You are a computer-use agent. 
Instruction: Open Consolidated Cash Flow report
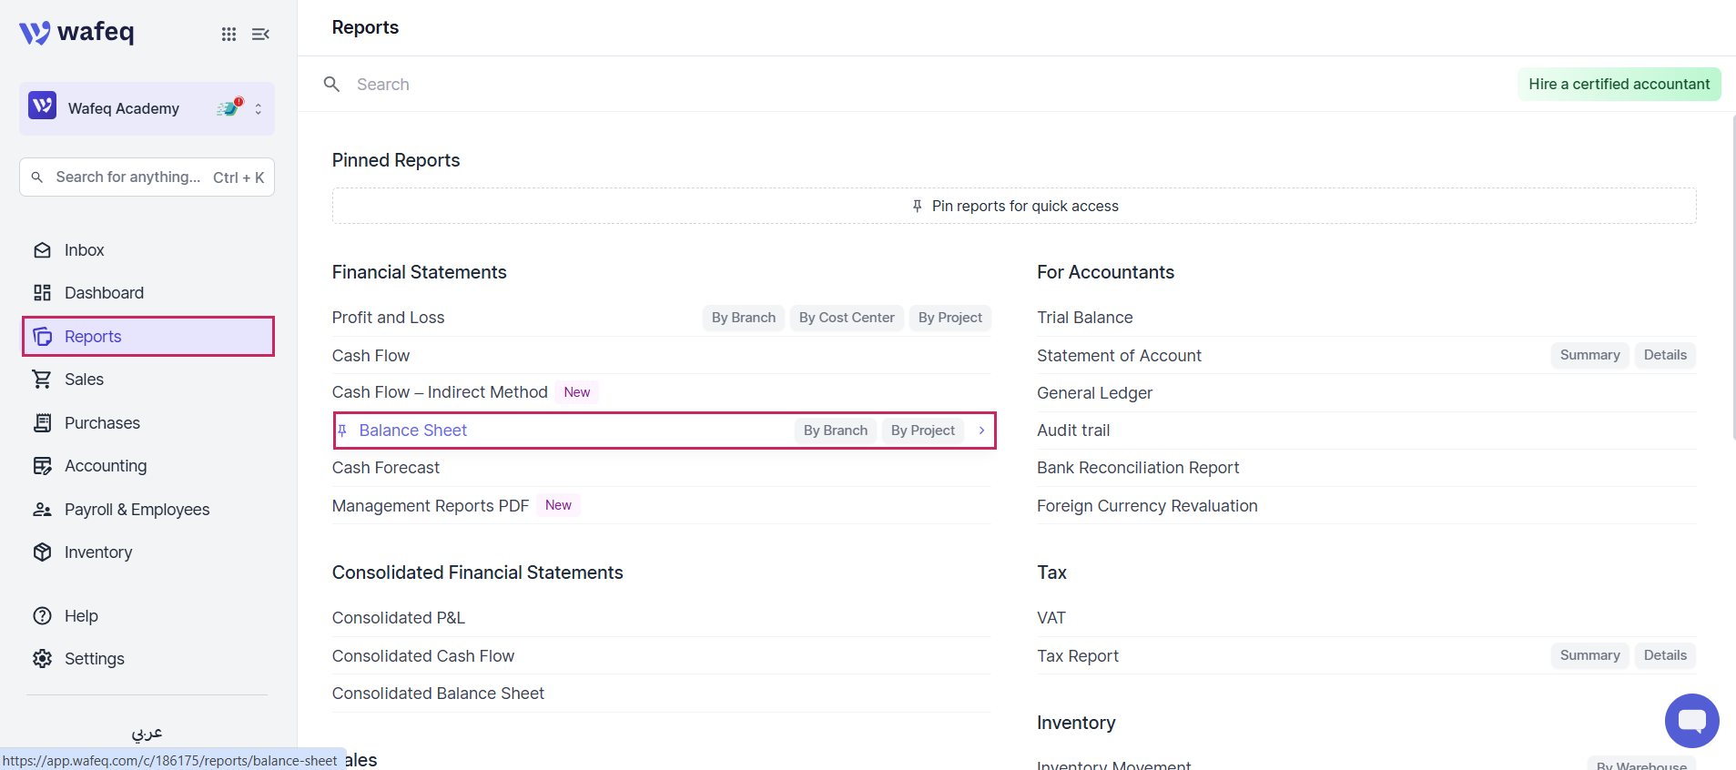pyautogui.click(x=422, y=656)
